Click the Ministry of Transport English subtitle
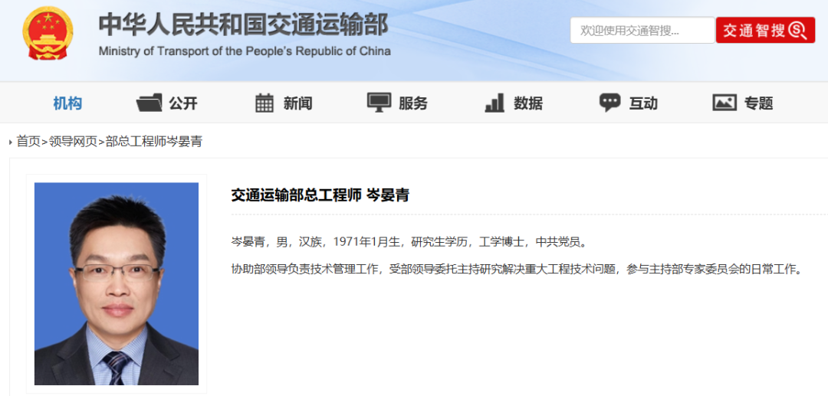The image size is (828, 396). [245, 51]
